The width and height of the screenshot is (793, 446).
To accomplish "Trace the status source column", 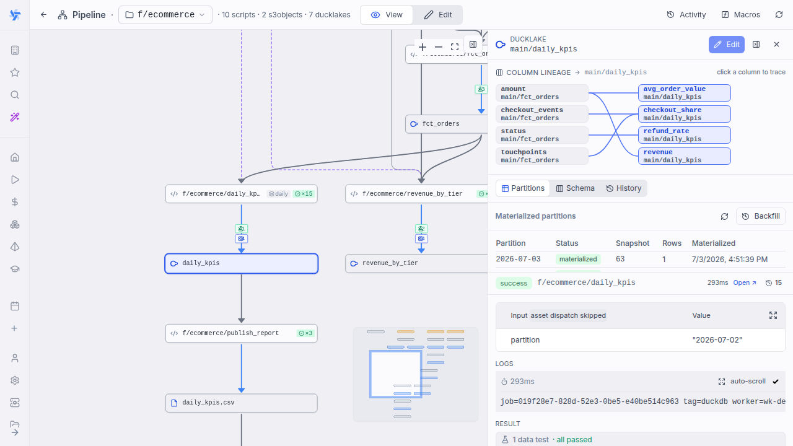I will 542,135.
